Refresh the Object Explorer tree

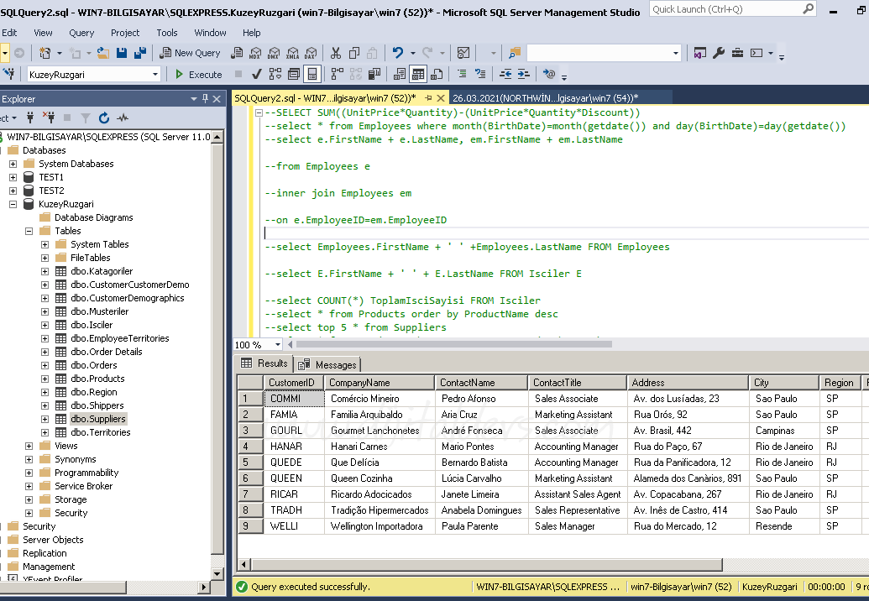tap(104, 118)
